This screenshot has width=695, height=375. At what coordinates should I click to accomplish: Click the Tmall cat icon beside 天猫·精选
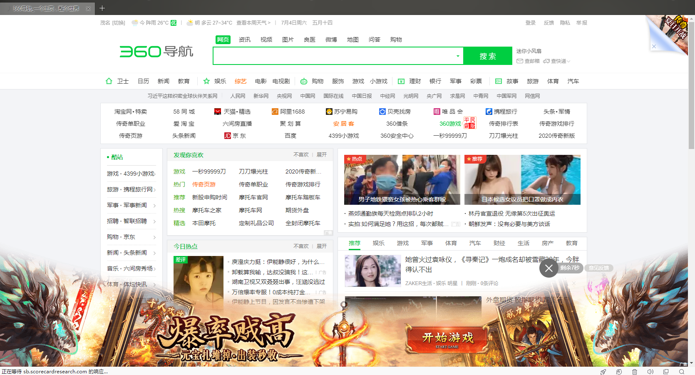click(218, 111)
